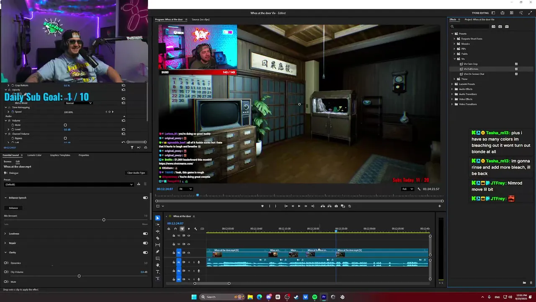536x302 pixels.
Task: Click the Clip Volume slider handle
Action: 79,276
